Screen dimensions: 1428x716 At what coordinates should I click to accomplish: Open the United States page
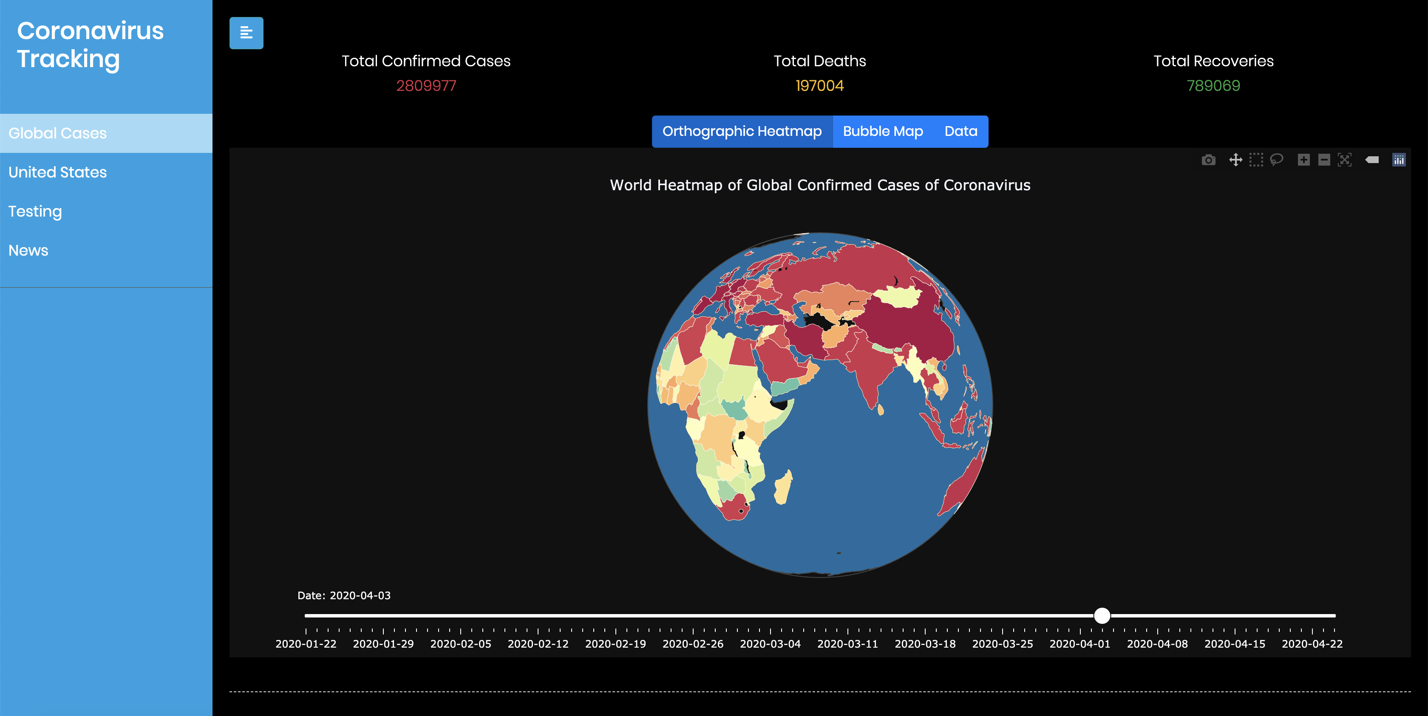(x=58, y=172)
